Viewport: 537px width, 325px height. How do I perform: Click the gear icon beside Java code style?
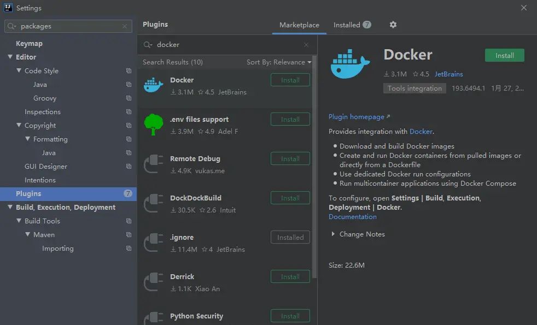129,84
